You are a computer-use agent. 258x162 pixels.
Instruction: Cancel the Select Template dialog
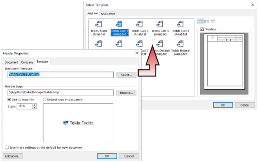pyautogui.click(x=245, y=105)
